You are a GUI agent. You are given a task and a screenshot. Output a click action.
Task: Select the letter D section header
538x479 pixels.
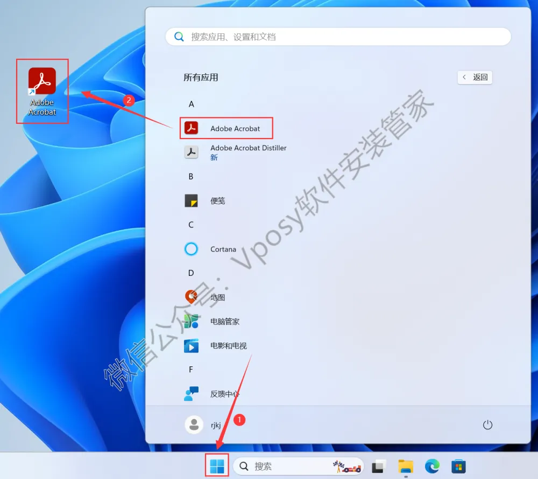click(191, 273)
